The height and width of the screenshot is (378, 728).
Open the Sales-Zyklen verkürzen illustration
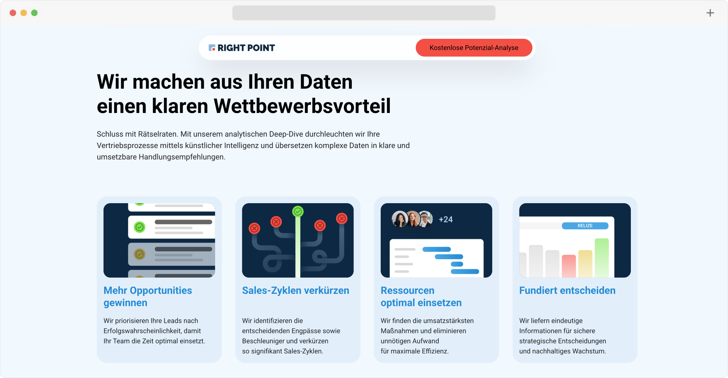pos(298,240)
